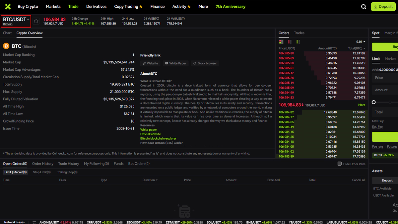Viewport: 398px width, 224px height.
Task: Open the Direction column filter dropdown
Action: click(150, 180)
